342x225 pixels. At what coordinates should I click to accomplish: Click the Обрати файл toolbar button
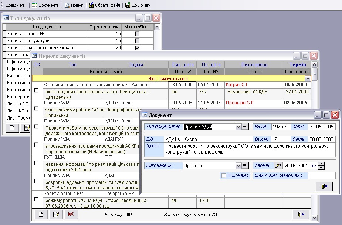[104, 5]
